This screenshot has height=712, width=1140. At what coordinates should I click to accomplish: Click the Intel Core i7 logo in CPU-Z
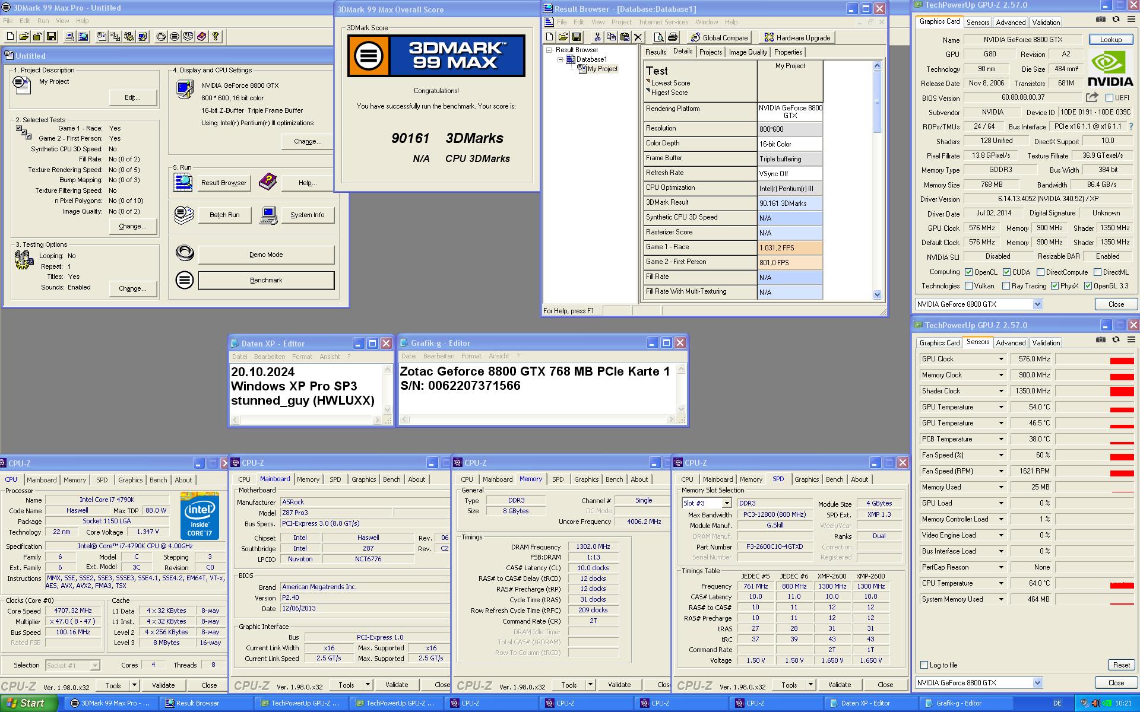[199, 516]
